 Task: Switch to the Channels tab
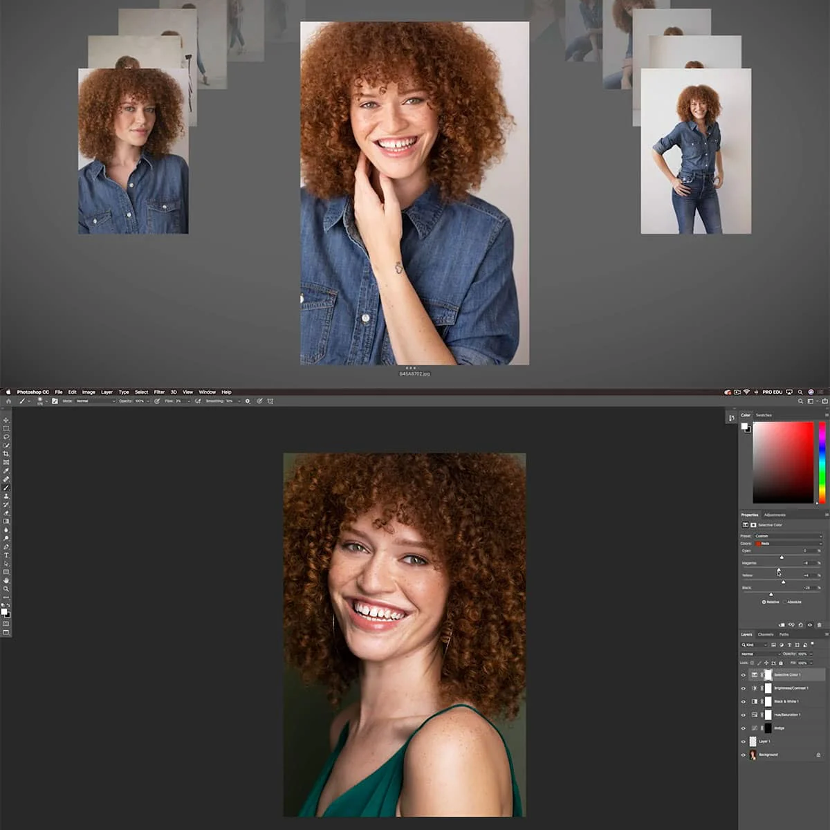765,634
